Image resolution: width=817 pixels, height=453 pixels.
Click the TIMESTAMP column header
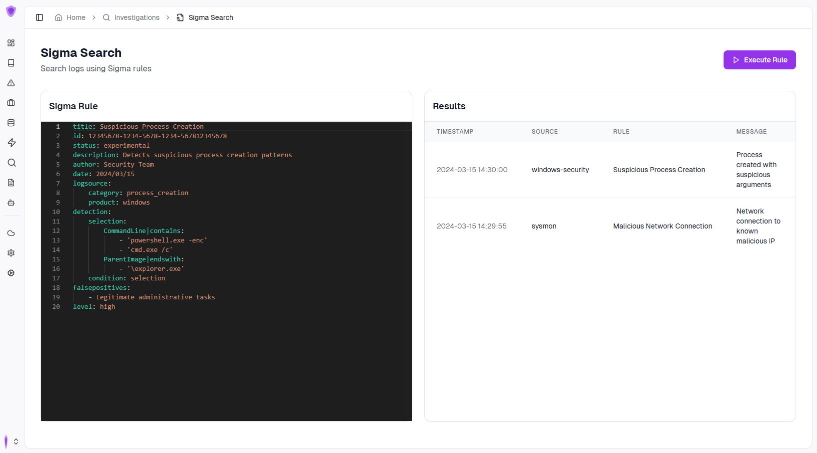455,132
